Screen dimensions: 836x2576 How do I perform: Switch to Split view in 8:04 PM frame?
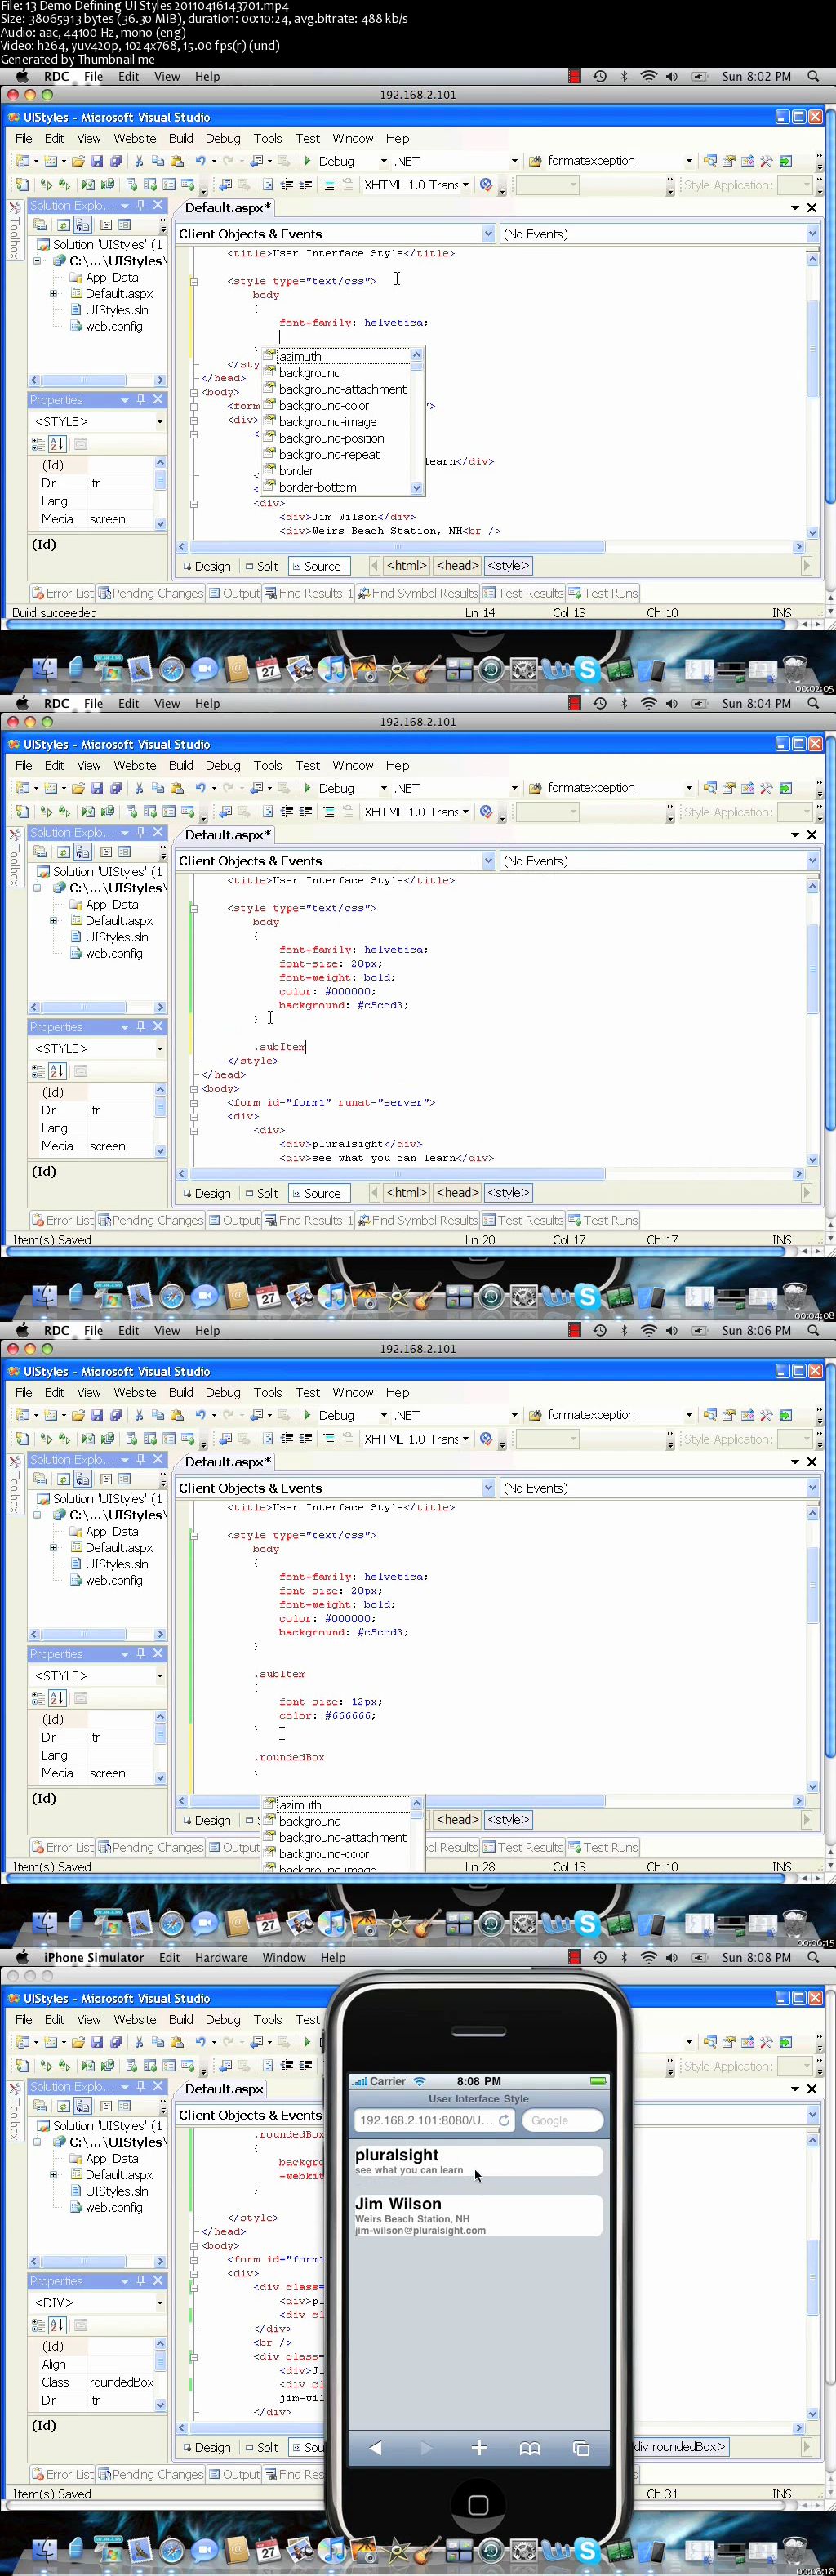coord(262,1193)
